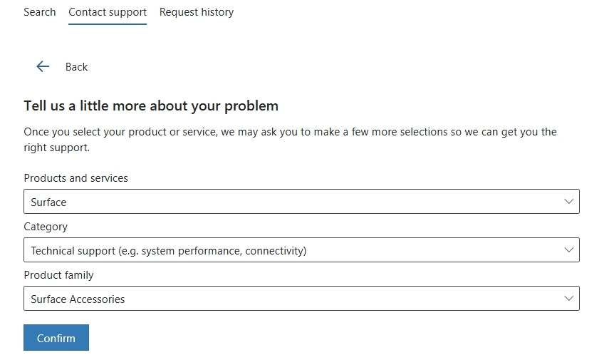
Task: Click the "Tell us a little more" heading
Action: (x=151, y=106)
